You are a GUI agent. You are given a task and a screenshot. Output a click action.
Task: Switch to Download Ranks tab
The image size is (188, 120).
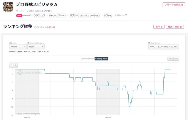point(87,59)
